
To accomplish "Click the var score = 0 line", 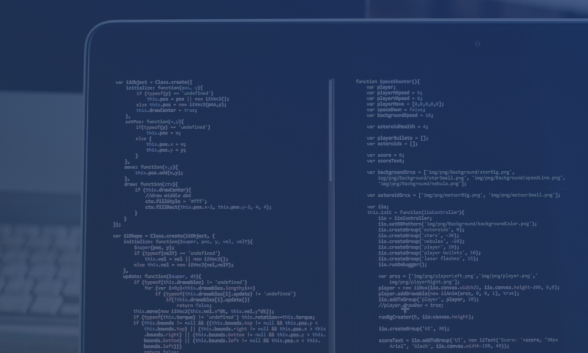I will point(382,154).
